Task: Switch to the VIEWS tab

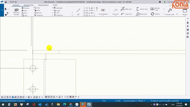Action: pyautogui.click(x=55, y=5)
